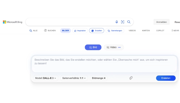180x103 pixels.
Task: Select the BILDER tab
Action: 65,31
